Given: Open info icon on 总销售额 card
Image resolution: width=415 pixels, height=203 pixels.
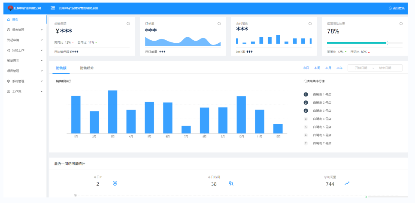Looking at the screenshot, I should pyautogui.click(x=128, y=24).
